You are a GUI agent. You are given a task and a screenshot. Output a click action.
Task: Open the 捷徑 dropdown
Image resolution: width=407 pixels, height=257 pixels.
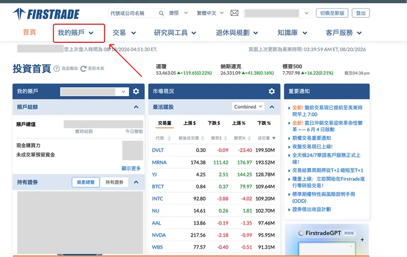click(x=178, y=13)
